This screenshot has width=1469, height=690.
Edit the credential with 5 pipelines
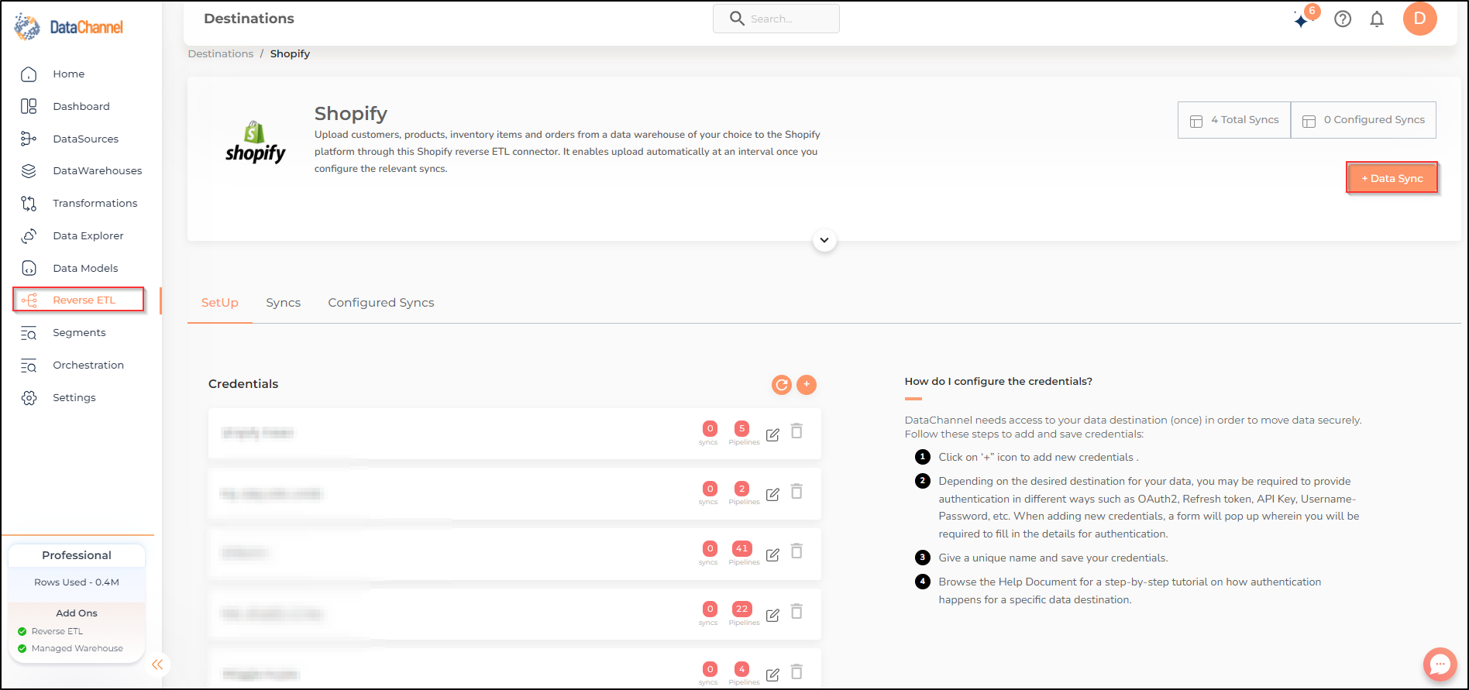[x=772, y=434]
